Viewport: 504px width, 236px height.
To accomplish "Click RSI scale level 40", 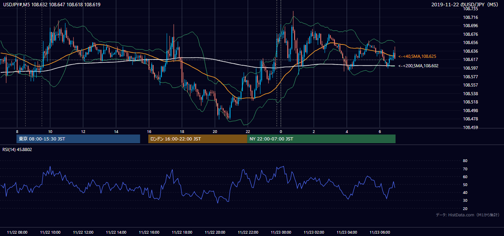I will (x=465, y=192).
